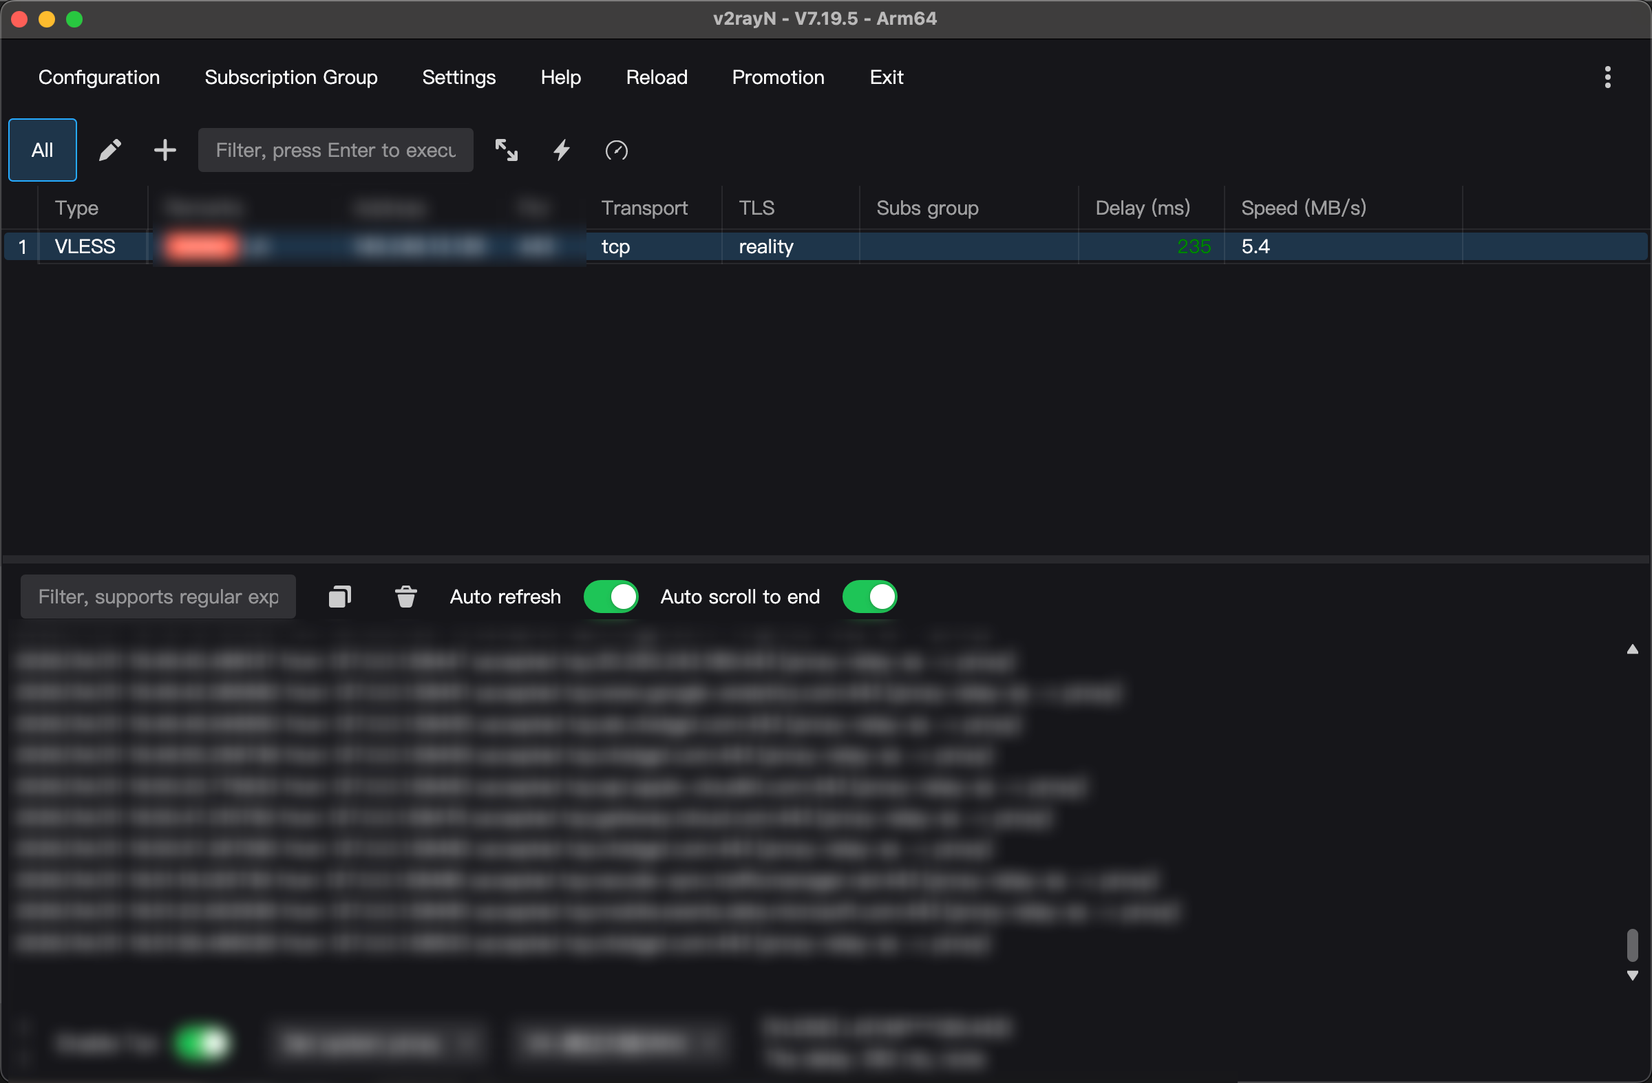
Task: Click the lightning bolt icon
Action: point(562,150)
